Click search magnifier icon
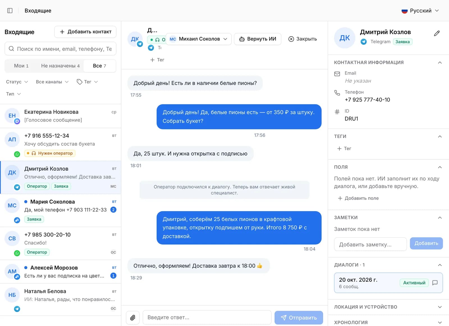This screenshot has height=326, width=449. tap(12, 49)
